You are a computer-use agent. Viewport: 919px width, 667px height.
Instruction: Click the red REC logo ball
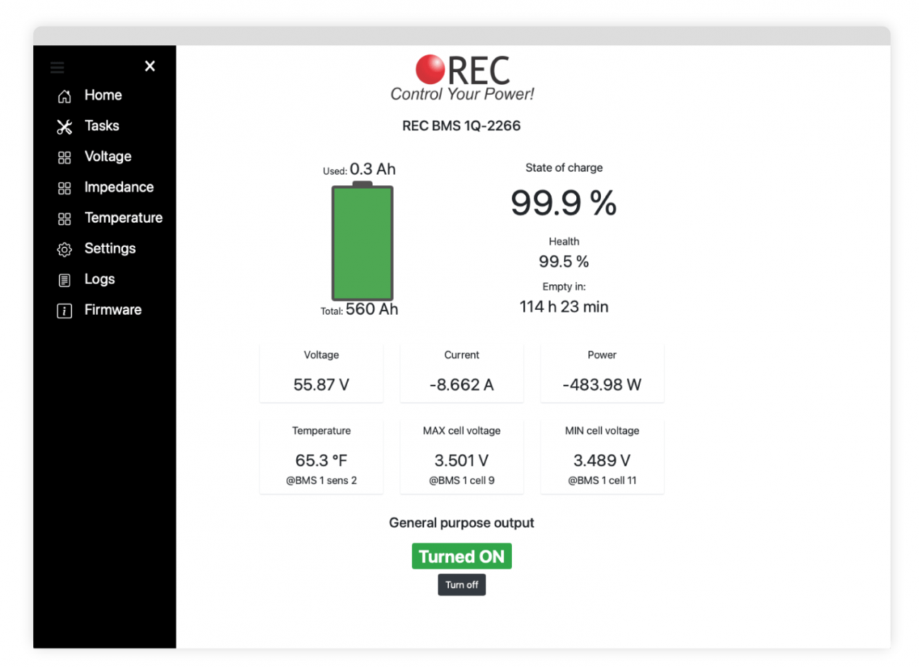pyautogui.click(x=430, y=69)
